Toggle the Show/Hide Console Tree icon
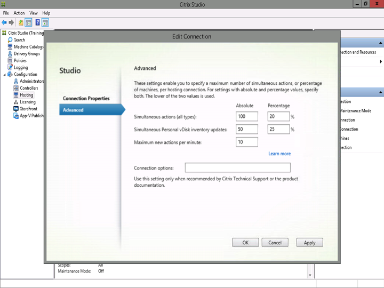 click(29, 23)
